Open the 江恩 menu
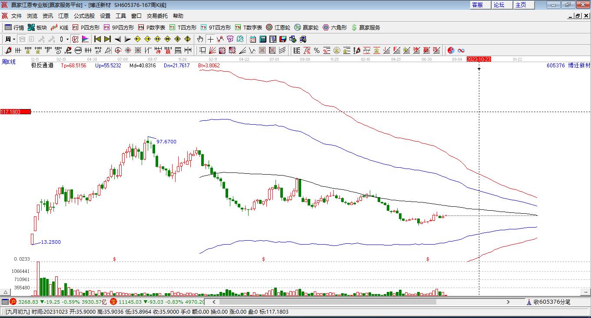 (x=63, y=16)
